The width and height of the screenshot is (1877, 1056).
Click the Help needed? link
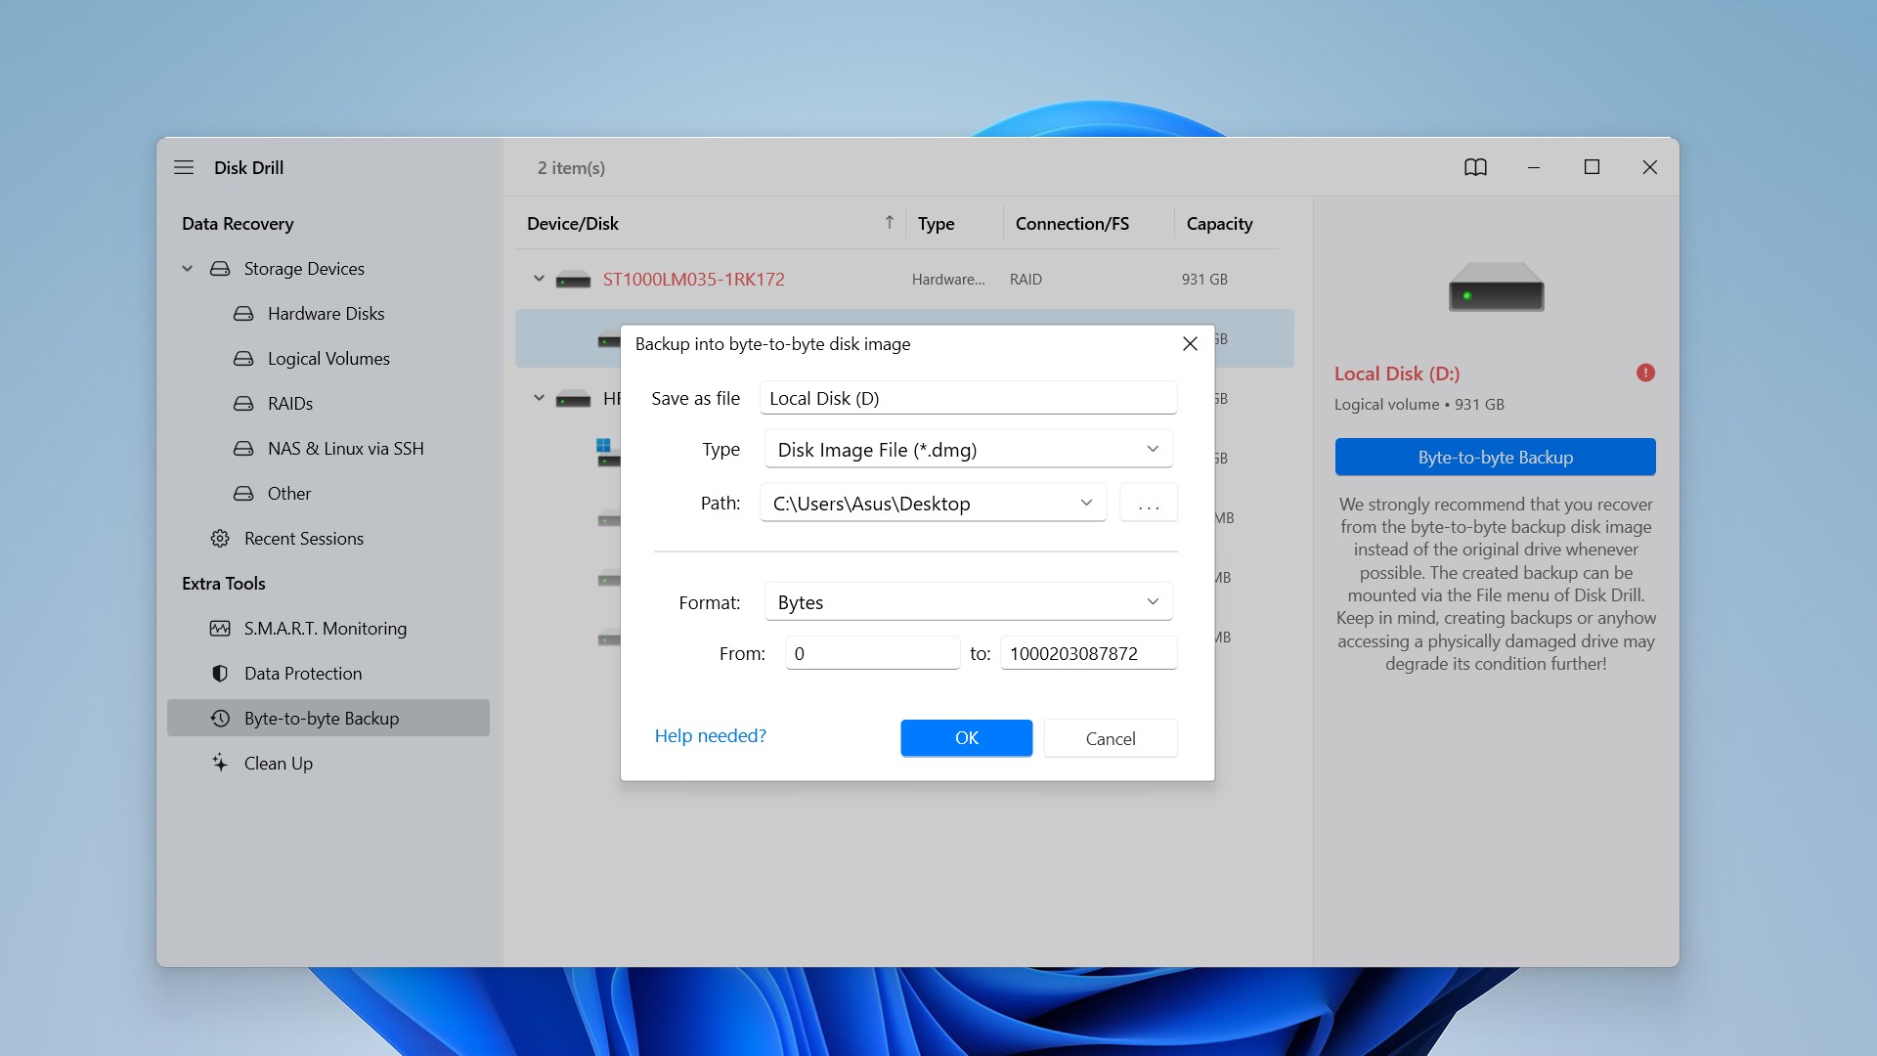point(709,733)
